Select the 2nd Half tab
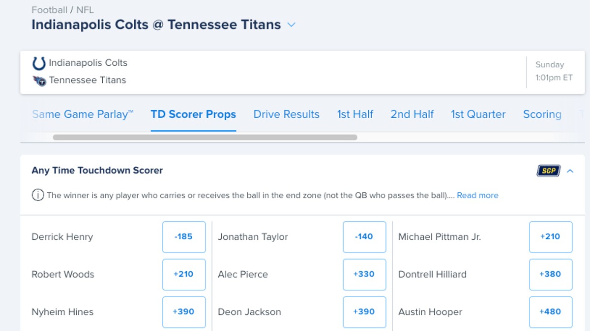Image resolution: width=590 pixels, height=331 pixels. (x=412, y=114)
